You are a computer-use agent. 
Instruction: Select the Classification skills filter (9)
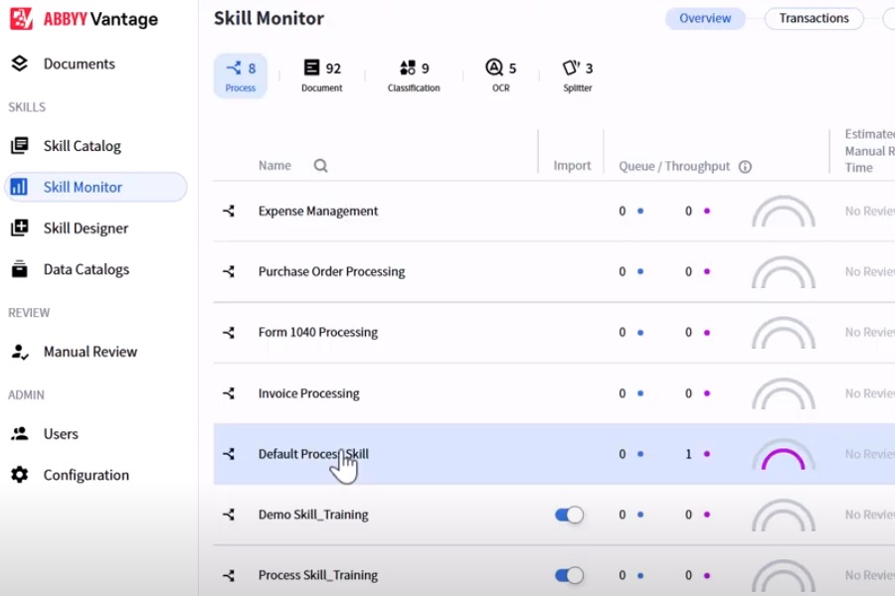pos(414,75)
